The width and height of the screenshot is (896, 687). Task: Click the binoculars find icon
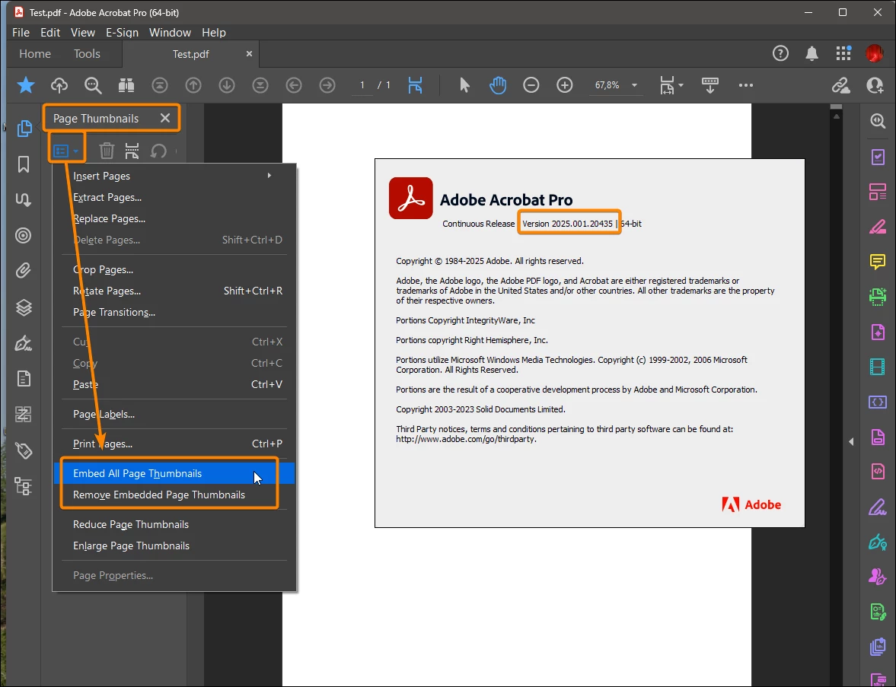[126, 85]
